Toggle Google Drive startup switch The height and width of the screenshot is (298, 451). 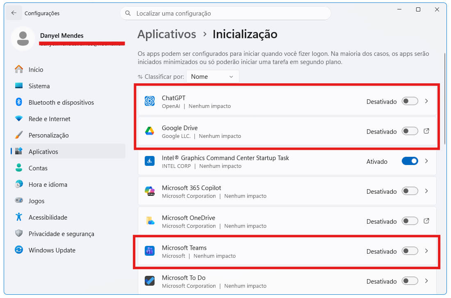[x=410, y=131]
